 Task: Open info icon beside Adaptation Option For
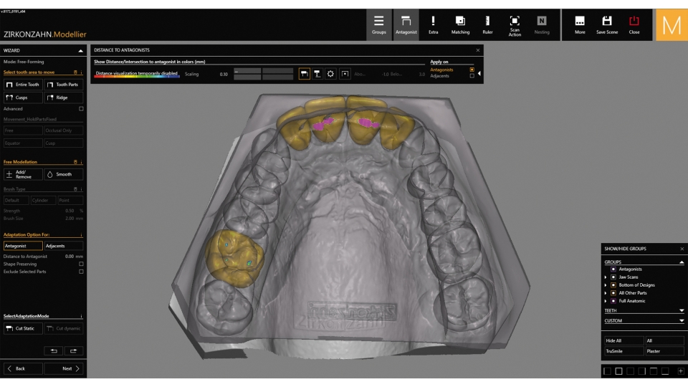coord(81,235)
